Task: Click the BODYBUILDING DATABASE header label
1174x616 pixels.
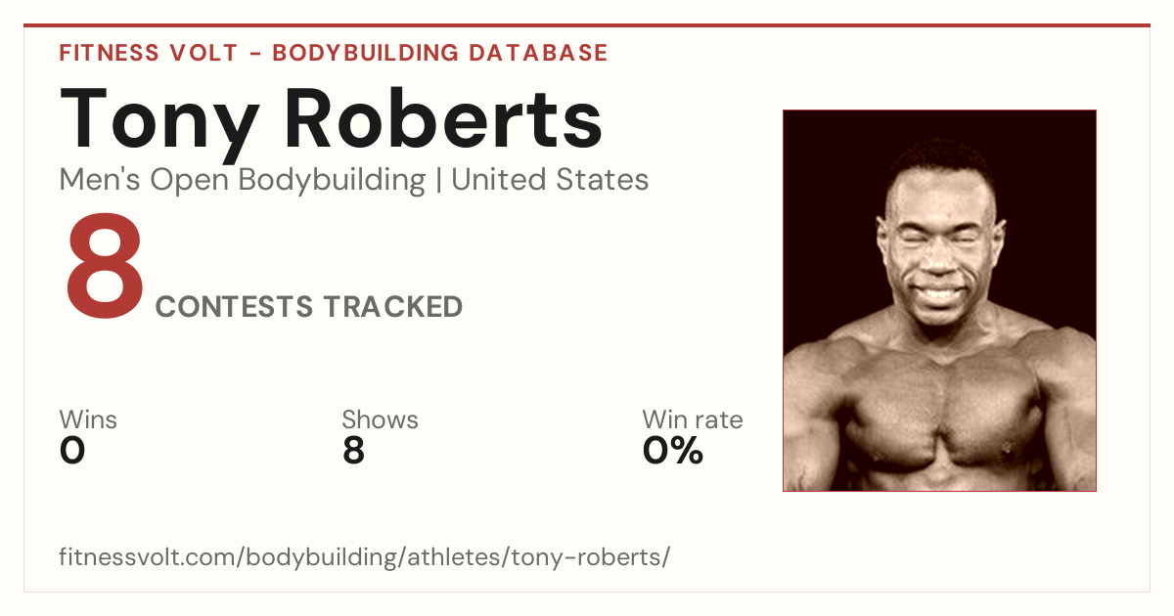Action: pos(440,53)
